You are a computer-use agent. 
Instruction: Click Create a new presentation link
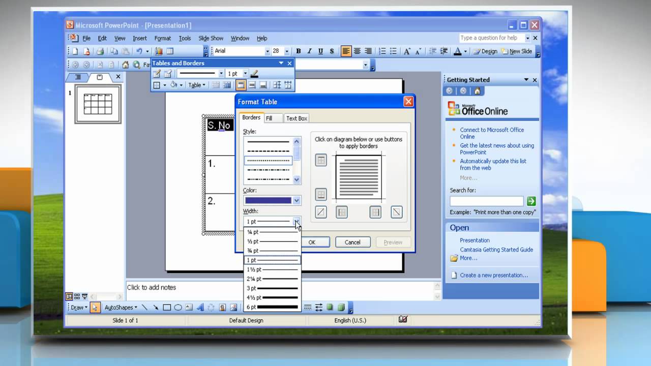click(494, 276)
